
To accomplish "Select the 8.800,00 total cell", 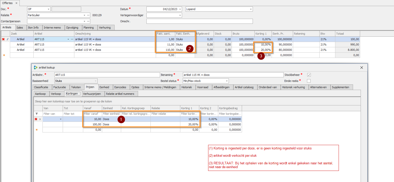I will click(x=347, y=50).
